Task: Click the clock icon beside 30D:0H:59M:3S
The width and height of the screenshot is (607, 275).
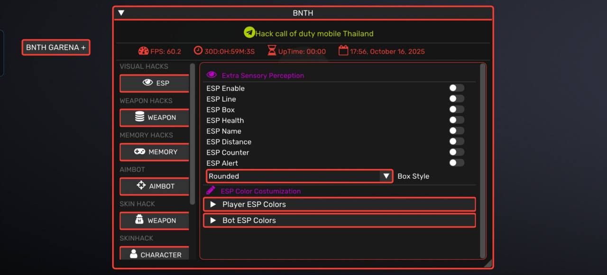Action: pyautogui.click(x=198, y=51)
